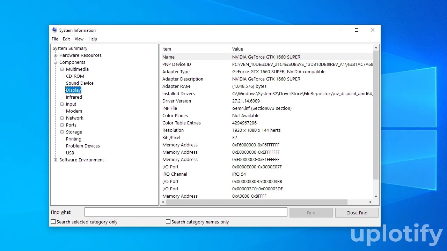The width and height of the screenshot is (447, 251).
Task: Click the Item column header
Action: click(x=195, y=49)
